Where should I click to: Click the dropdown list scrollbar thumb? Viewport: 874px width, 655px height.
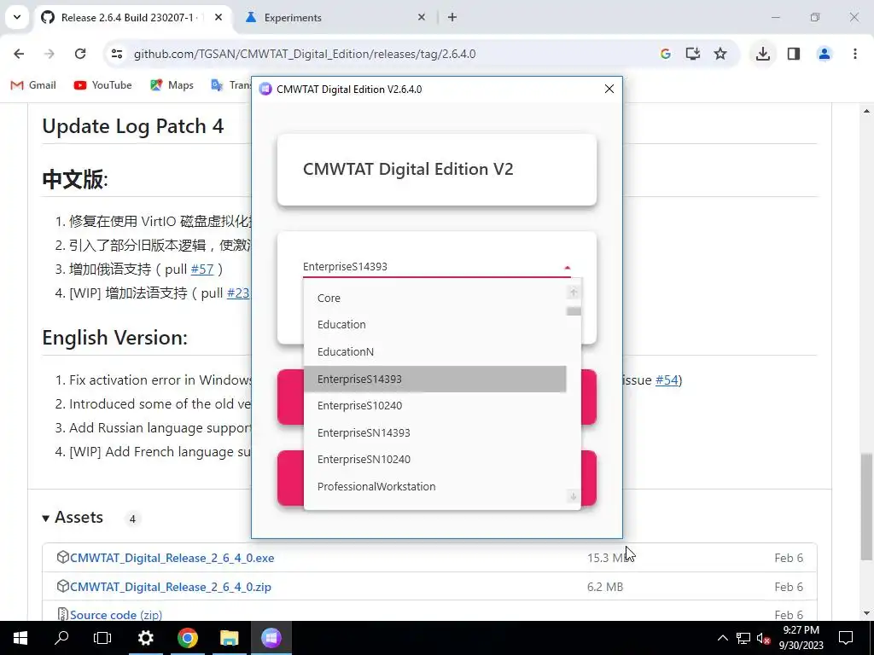click(574, 311)
